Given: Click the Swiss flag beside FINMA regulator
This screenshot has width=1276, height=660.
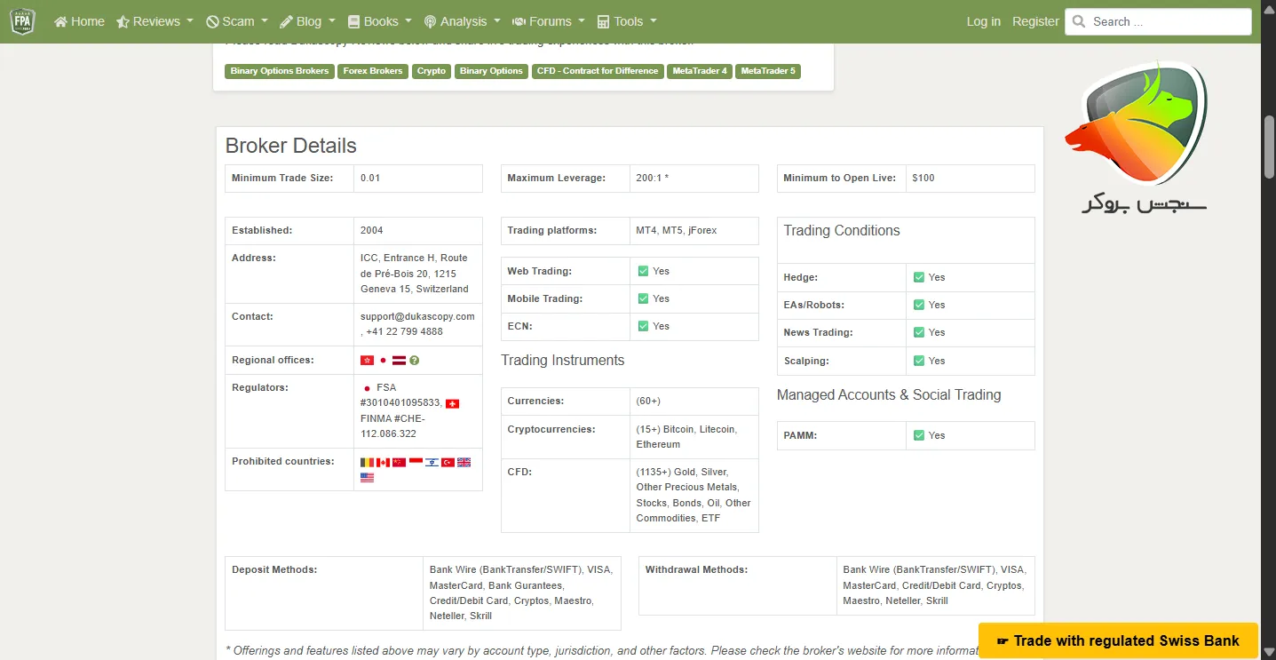Looking at the screenshot, I should point(452,403).
